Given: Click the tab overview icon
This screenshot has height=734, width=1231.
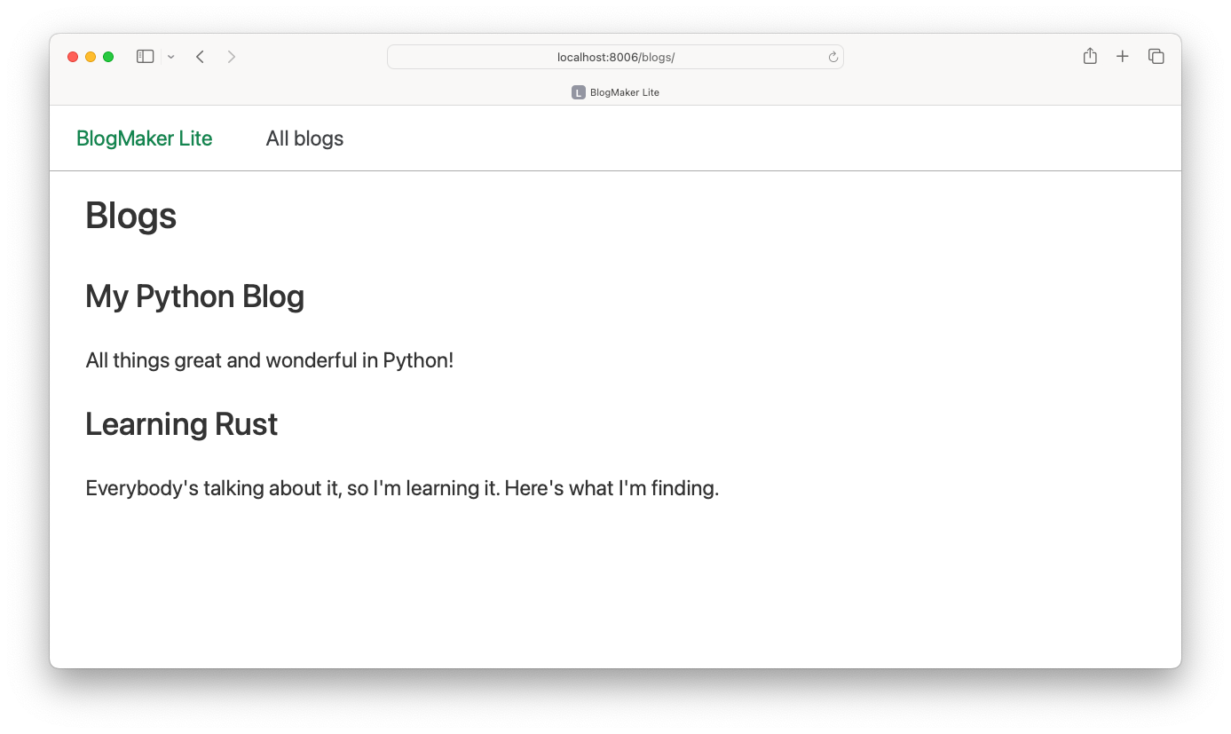Looking at the screenshot, I should 1156,56.
